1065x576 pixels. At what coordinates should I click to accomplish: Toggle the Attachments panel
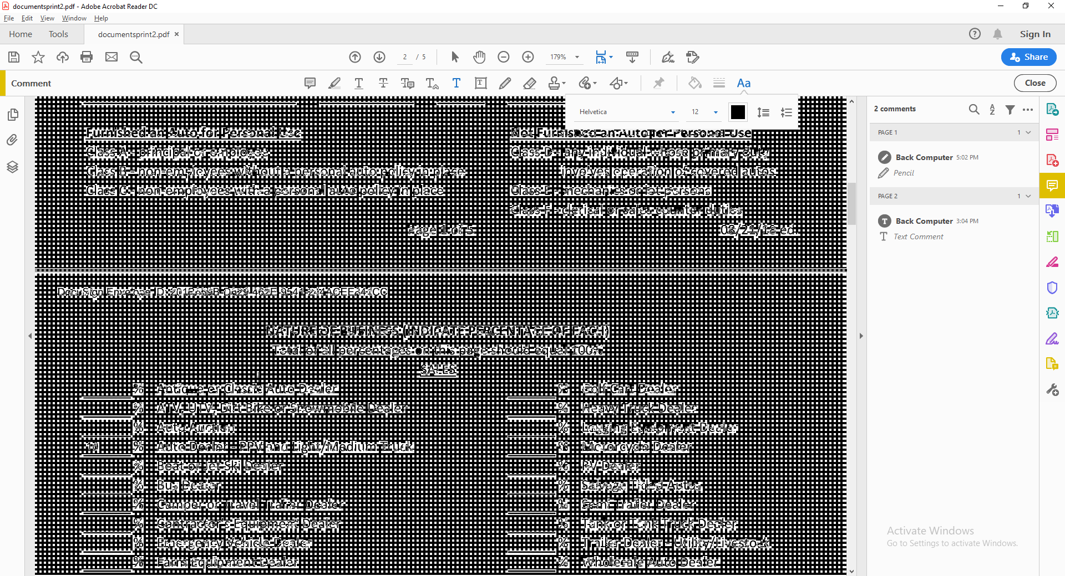pos(12,140)
